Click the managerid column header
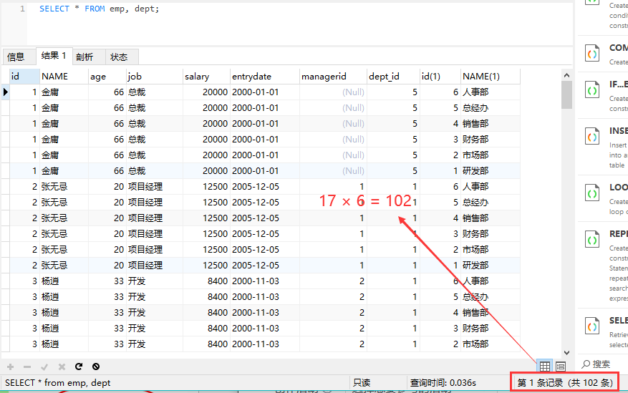This screenshot has height=393, width=628. pos(333,76)
